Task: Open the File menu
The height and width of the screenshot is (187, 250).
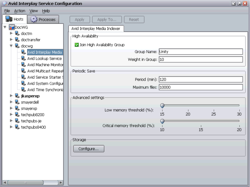Action: (7, 11)
